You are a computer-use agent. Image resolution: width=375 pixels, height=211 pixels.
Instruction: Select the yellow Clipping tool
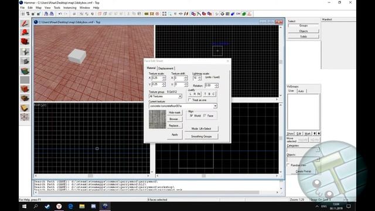(x=25, y=108)
